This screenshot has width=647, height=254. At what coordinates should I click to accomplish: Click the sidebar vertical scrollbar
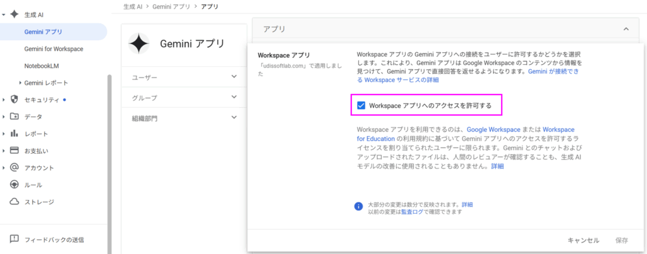tap(109, 164)
